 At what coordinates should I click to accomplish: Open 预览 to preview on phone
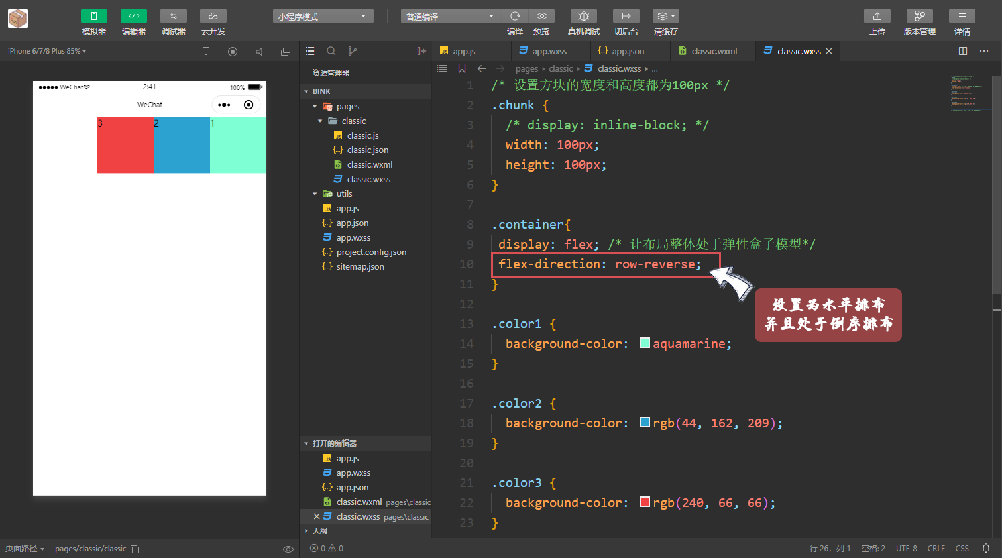[x=541, y=15]
